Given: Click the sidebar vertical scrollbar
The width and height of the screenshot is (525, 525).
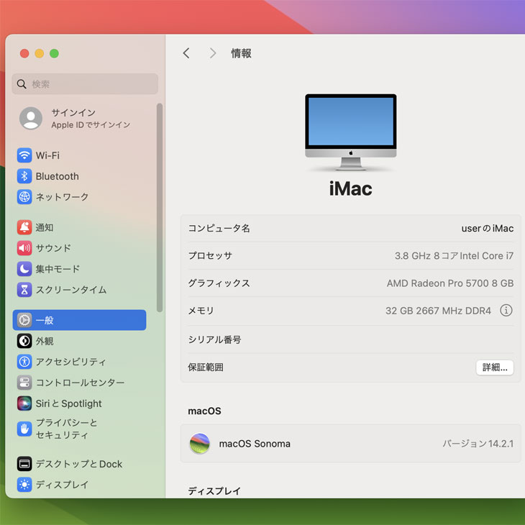Looking at the screenshot, I should click(160, 208).
